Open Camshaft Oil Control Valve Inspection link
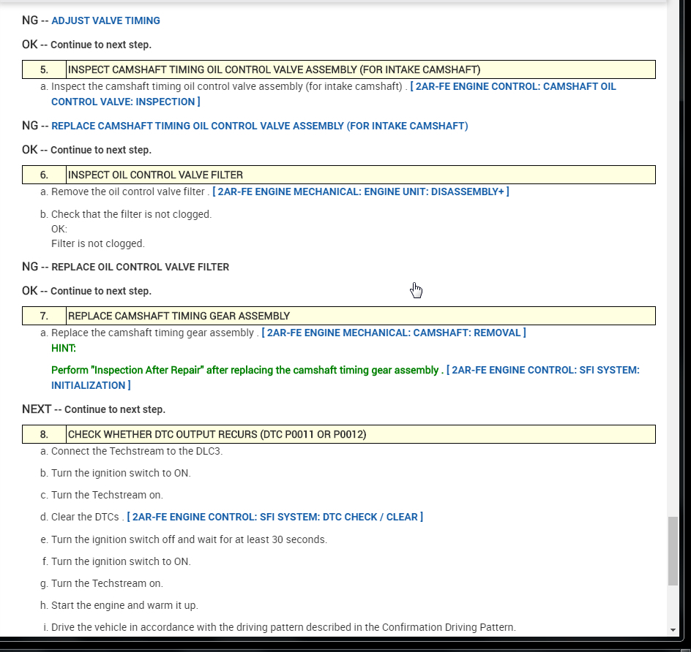The image size is (691, 652). click(333, 94)
